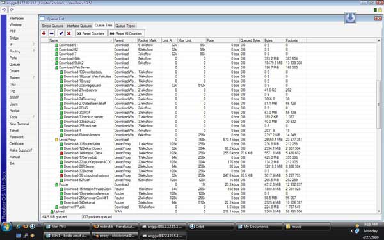Click the Firefox quick launch icon
The image size is (384, 240).
click(25, 227)
